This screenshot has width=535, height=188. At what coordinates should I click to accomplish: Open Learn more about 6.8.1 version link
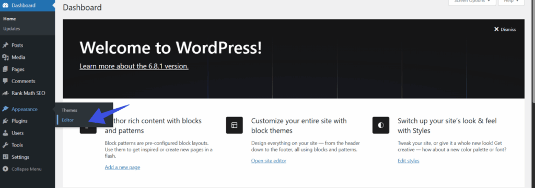[x=134, y=66]
